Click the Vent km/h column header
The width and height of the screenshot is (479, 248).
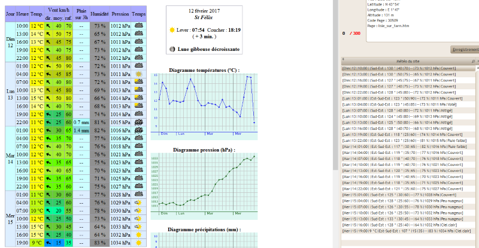[58, 10]
